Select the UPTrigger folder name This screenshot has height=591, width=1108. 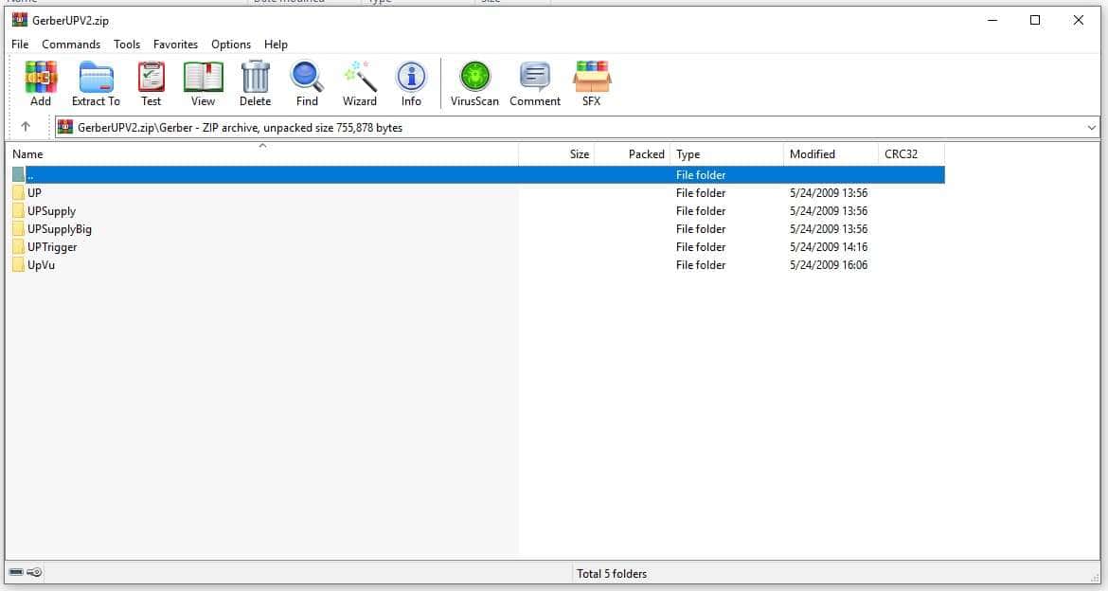click(x=52, y=246)
